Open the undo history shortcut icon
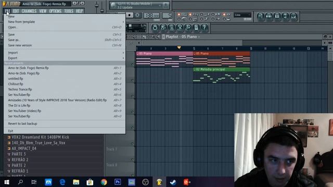The image size is (333, 187). point(155,28)
